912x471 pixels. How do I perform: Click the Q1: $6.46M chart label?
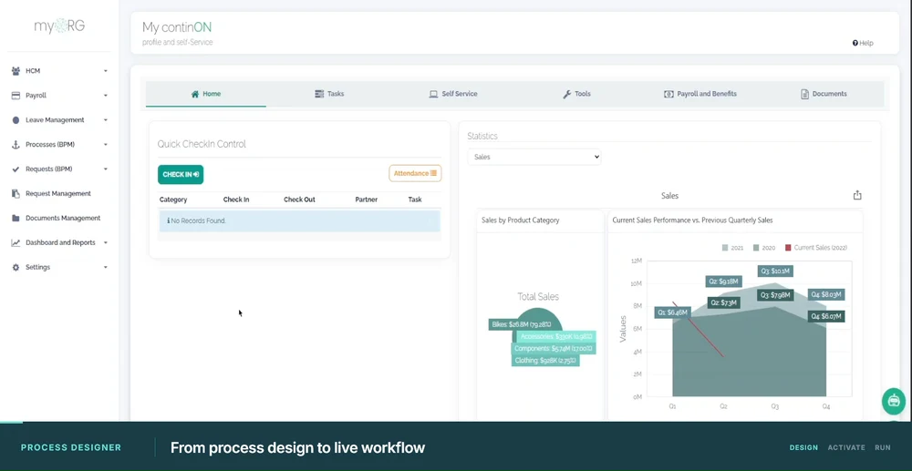click(x=672, y=312)
